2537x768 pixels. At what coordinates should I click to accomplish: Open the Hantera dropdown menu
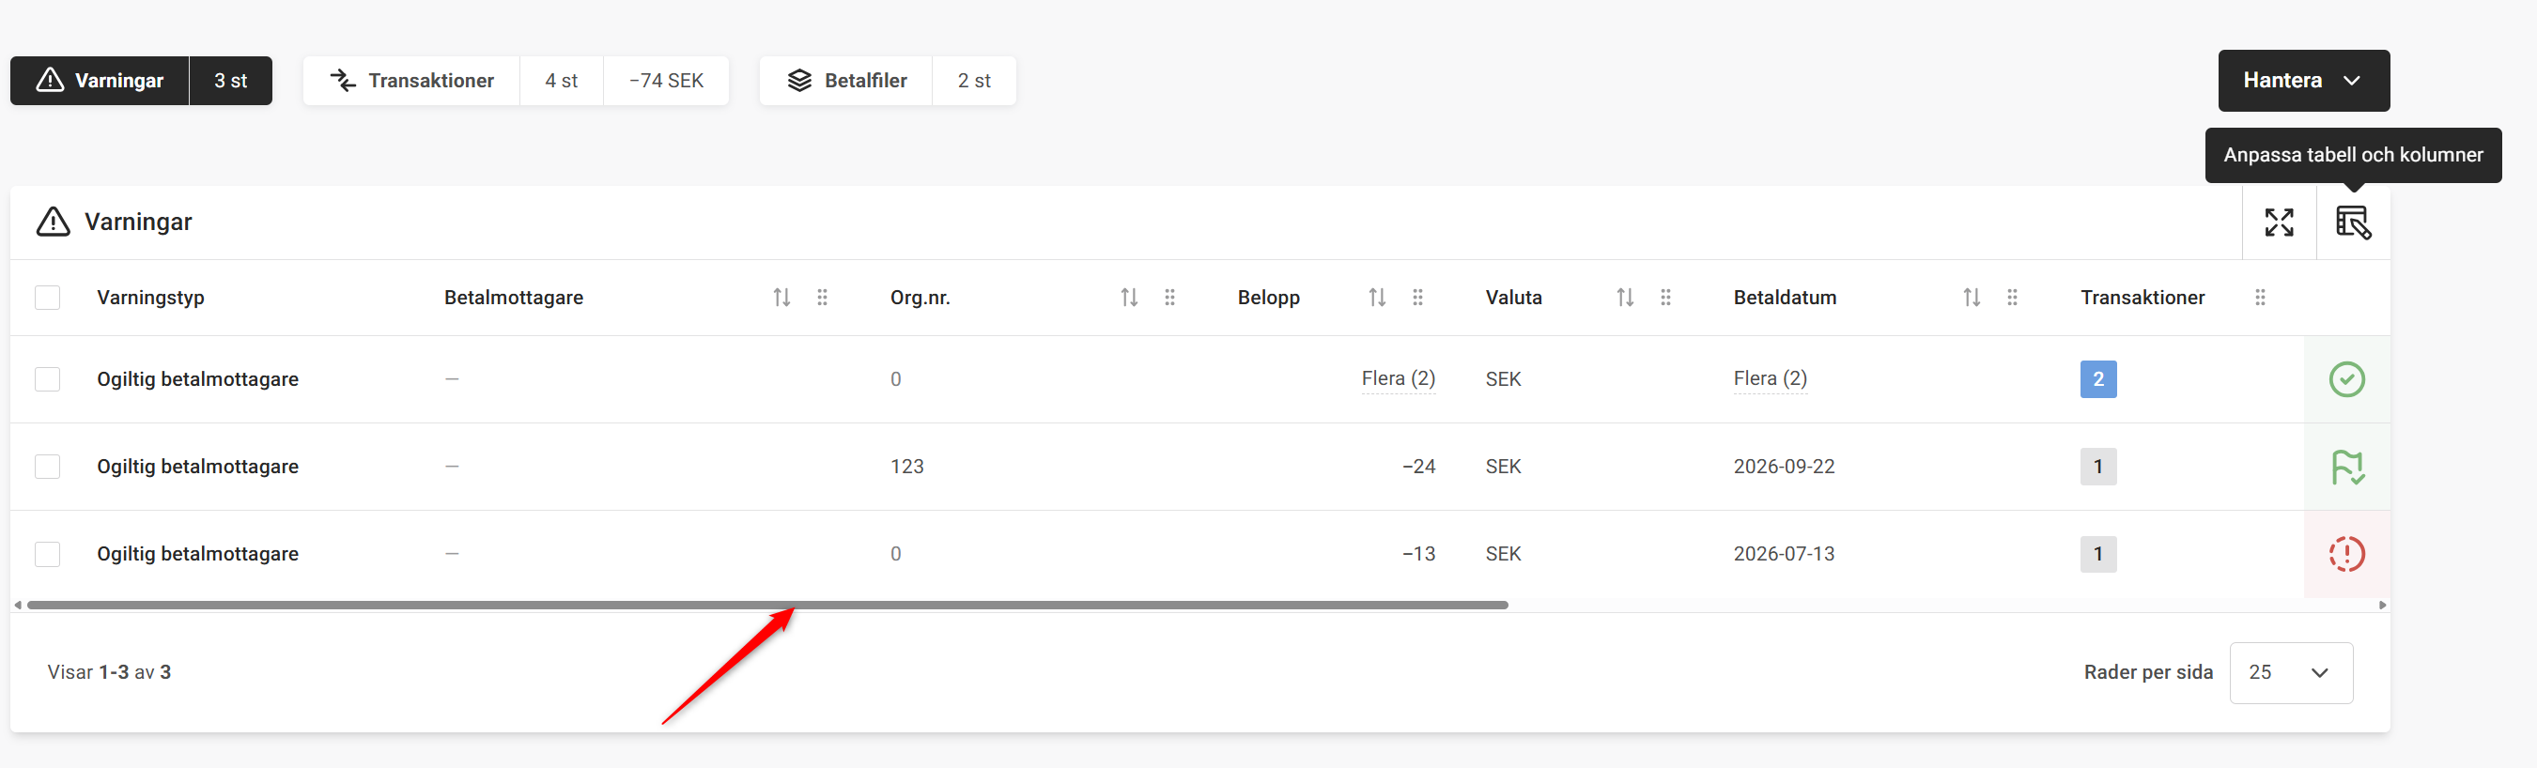tap(2302, 81)
